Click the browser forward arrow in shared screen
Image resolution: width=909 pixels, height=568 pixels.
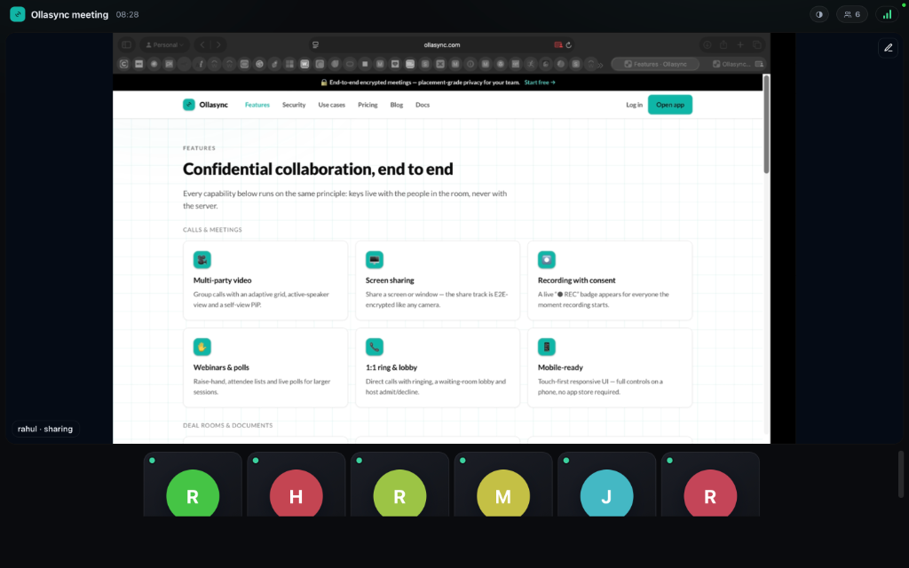[x=218, y=44]
